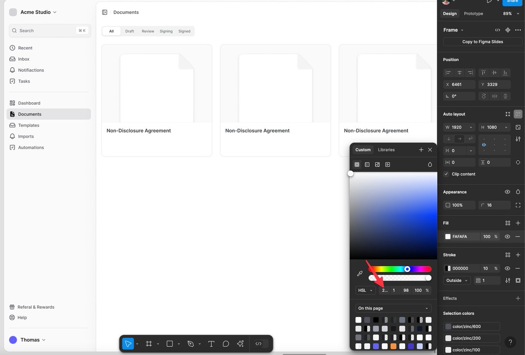Select the Pen tool in bottom toolbar
525x355 pixels.
191,344
